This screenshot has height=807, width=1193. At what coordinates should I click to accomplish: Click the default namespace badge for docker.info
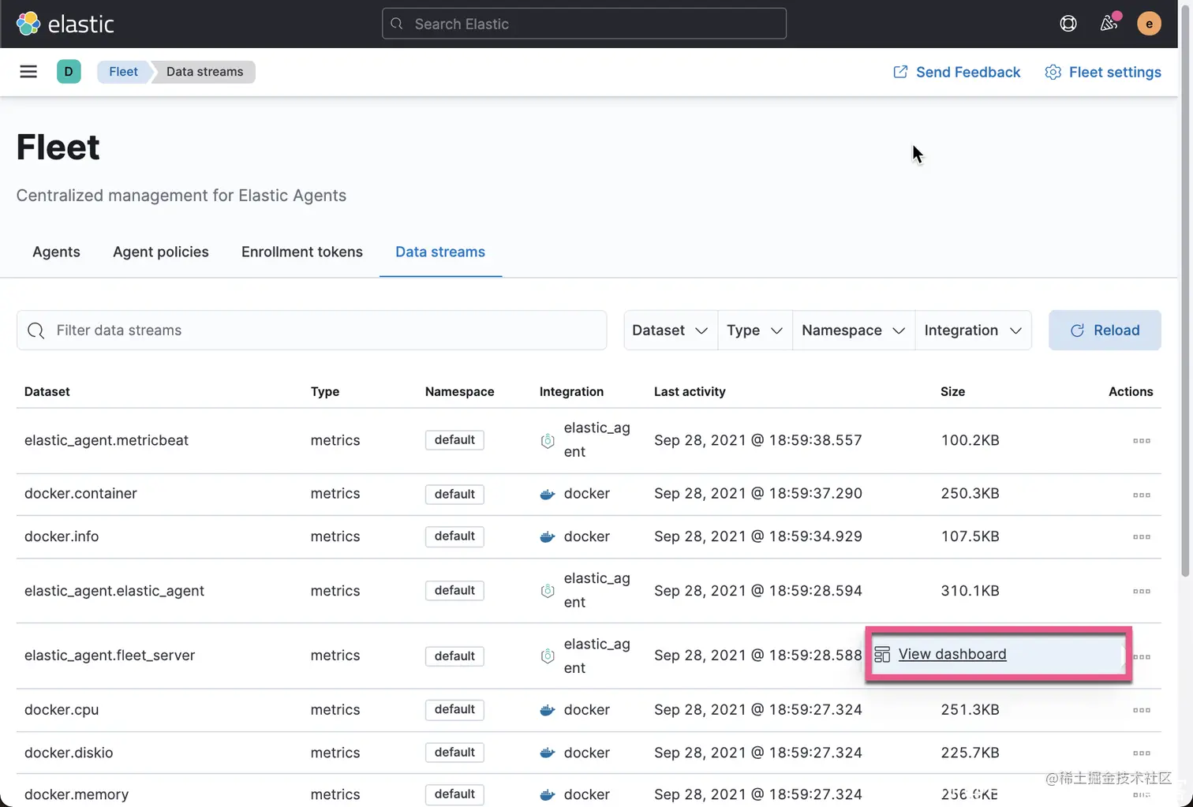click(x=454, y=536)
